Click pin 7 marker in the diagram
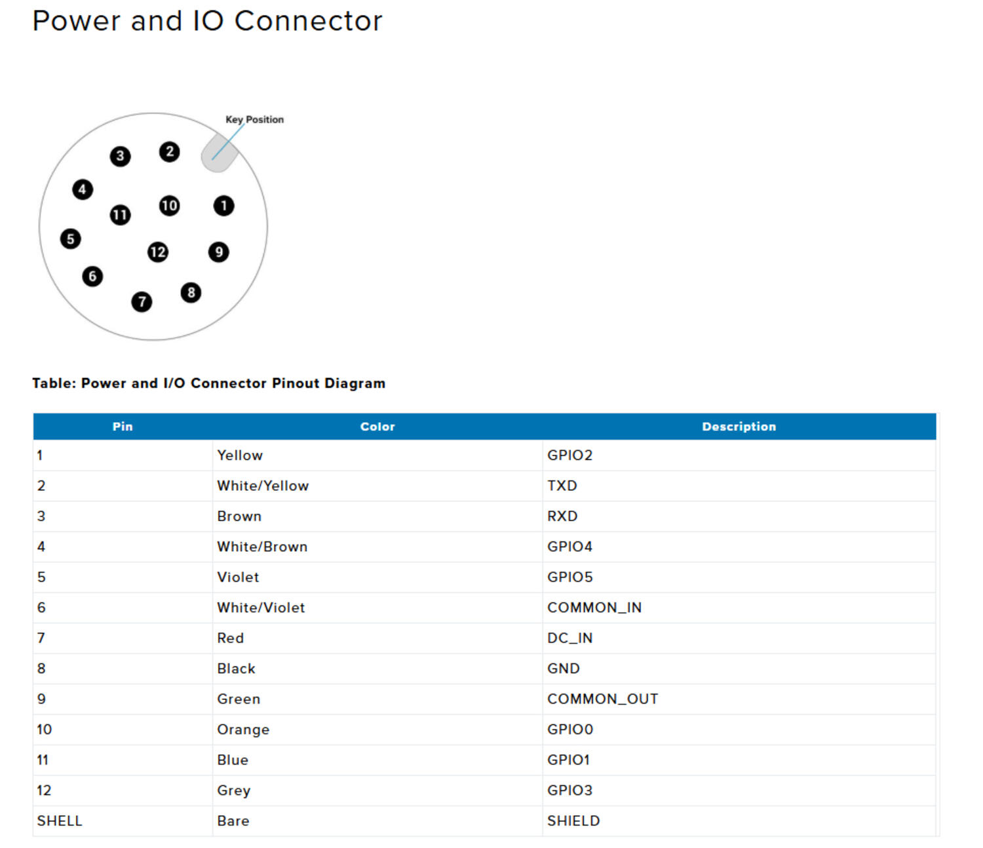The image size is (983, 848). [x=142, y=302]
